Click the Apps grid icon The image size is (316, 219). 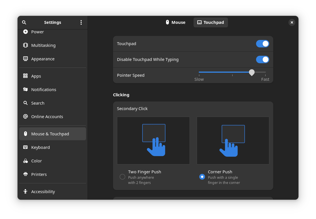point(26,76)
